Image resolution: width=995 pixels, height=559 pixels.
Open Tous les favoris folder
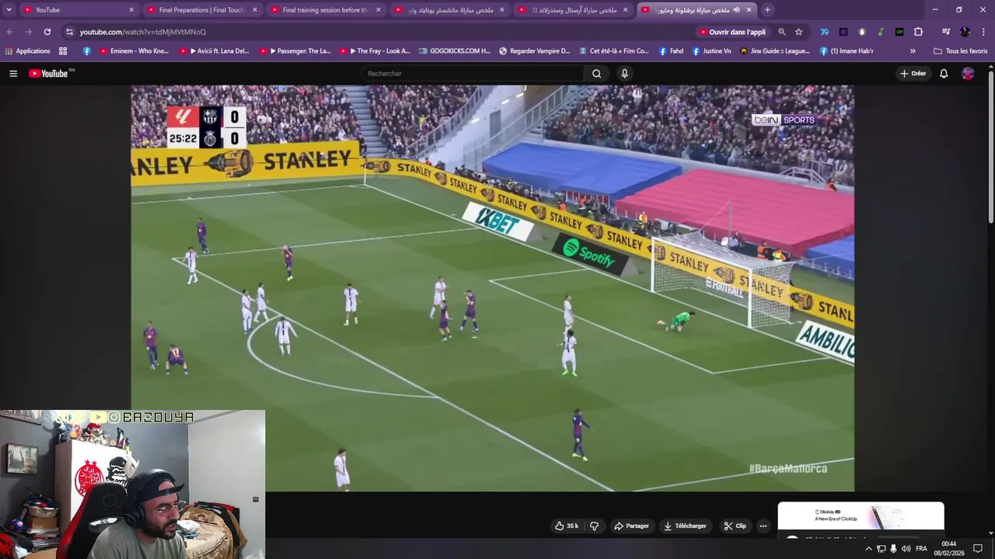point(961,51)
